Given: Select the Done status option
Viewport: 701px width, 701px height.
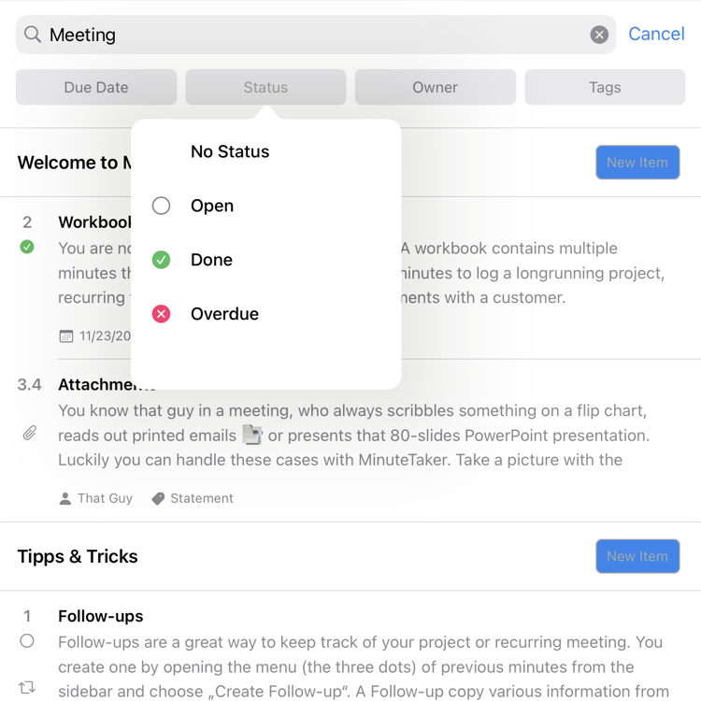Looking at the screenshot, I should (211, 260).
